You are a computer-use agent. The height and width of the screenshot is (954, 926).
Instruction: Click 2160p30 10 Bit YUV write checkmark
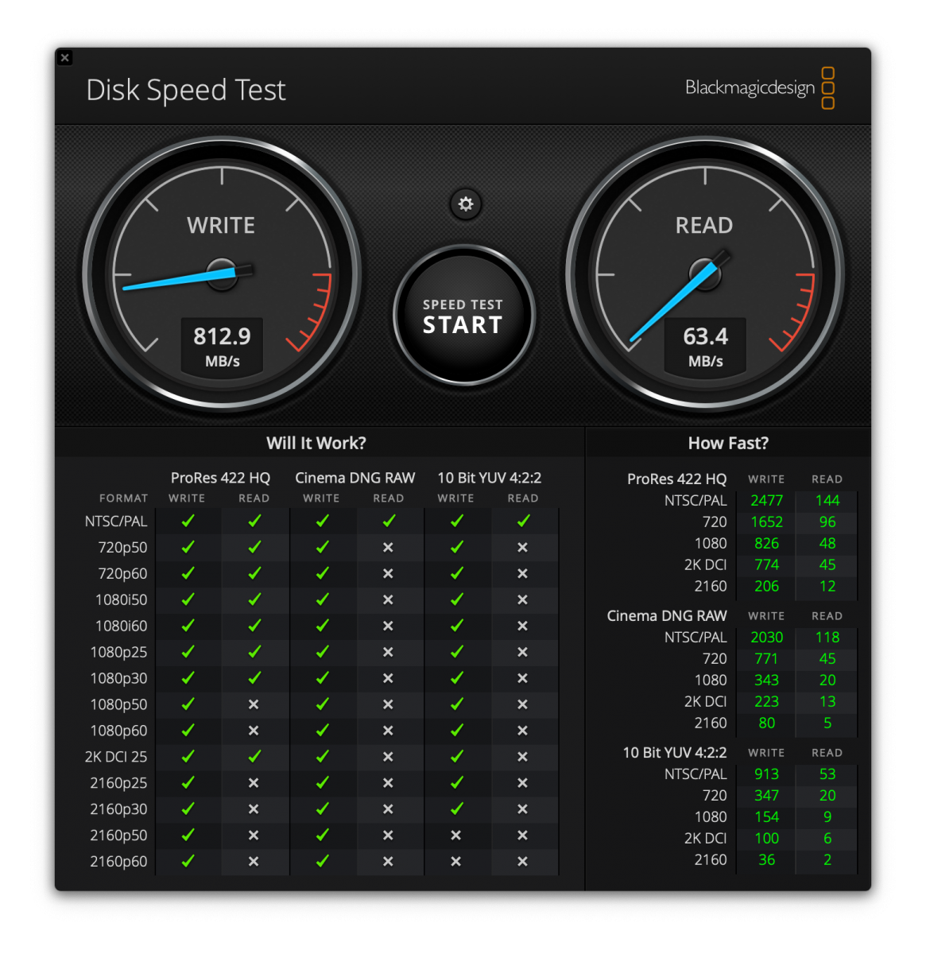coord(456,809)
